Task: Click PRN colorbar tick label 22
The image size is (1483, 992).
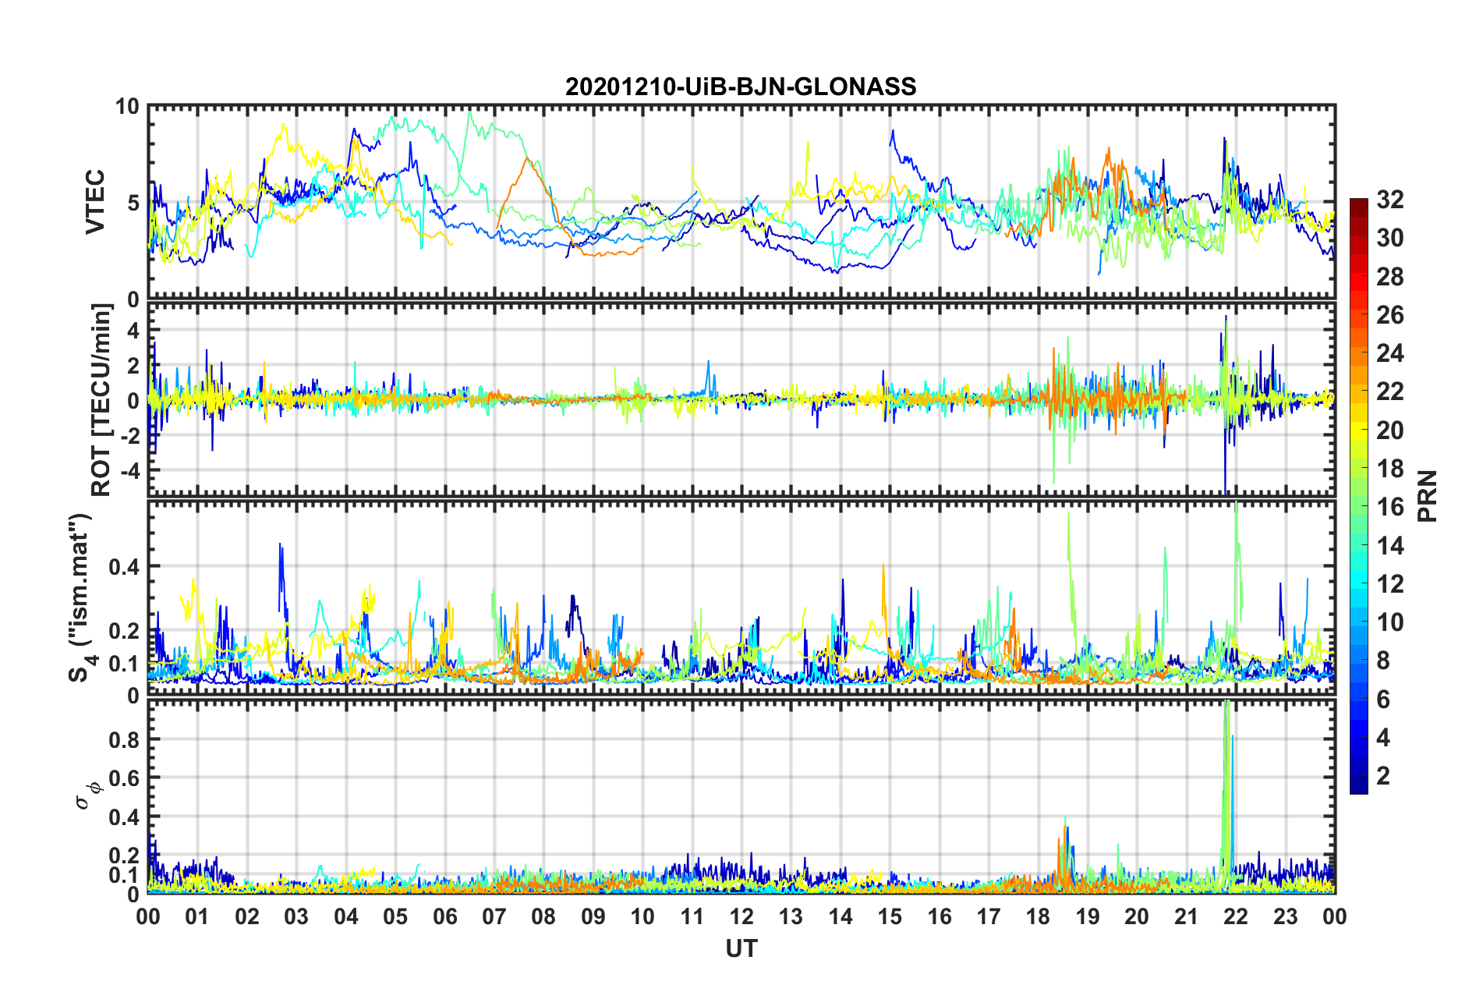Action: click(1390, 391)
